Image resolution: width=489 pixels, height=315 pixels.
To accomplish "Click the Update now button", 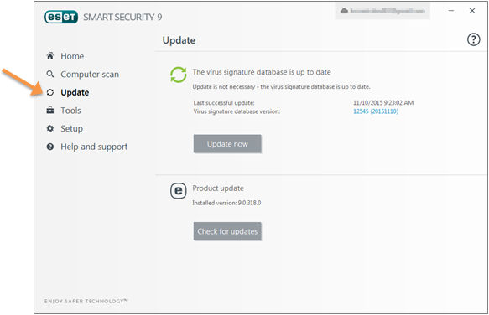I will (x=227, y=144).
